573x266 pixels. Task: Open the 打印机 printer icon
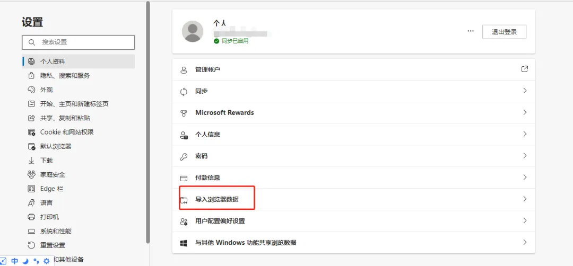click(31, 217)
